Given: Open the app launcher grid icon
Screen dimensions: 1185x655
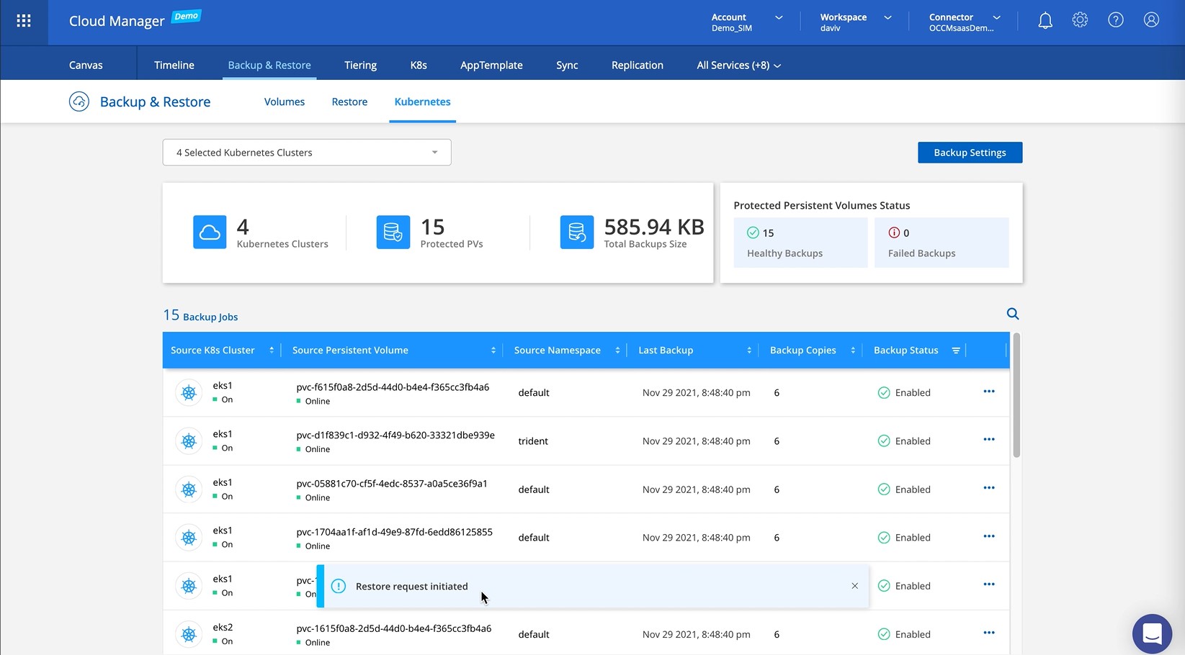Looking at the screenshot, I should (24, 21).
